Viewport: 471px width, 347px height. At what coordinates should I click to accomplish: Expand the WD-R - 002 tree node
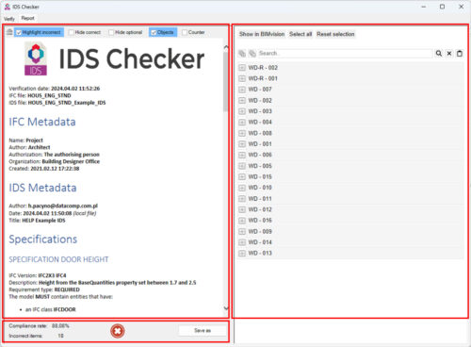click(x=242, y=68)
